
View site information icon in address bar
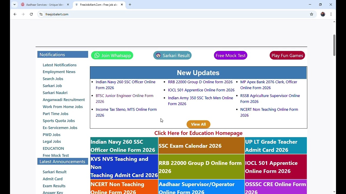41,14
